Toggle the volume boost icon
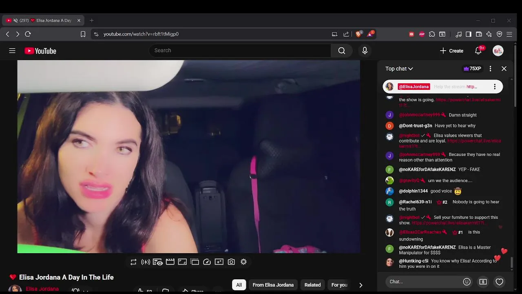This screenshot has width=522, height=294. coord(146,262)
